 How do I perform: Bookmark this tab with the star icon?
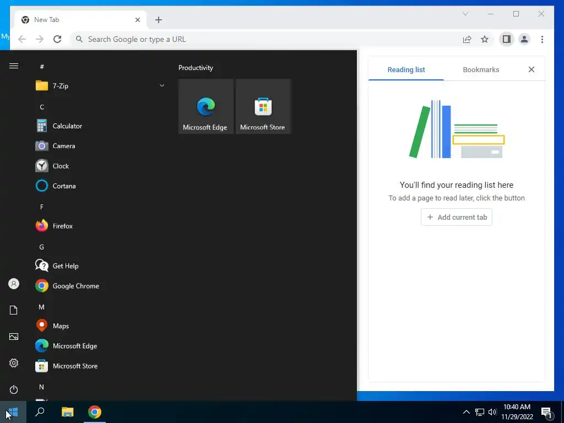(x=485, y=39)
